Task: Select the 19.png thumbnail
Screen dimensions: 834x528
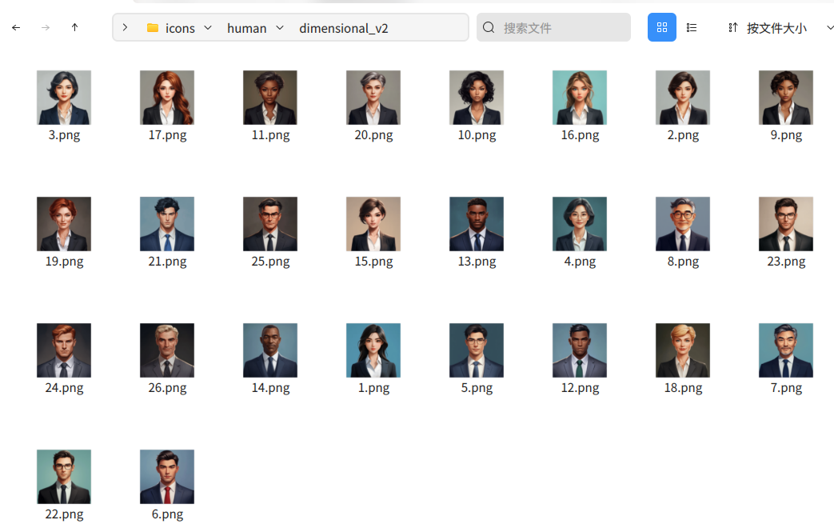Action: tap(64, 224)
